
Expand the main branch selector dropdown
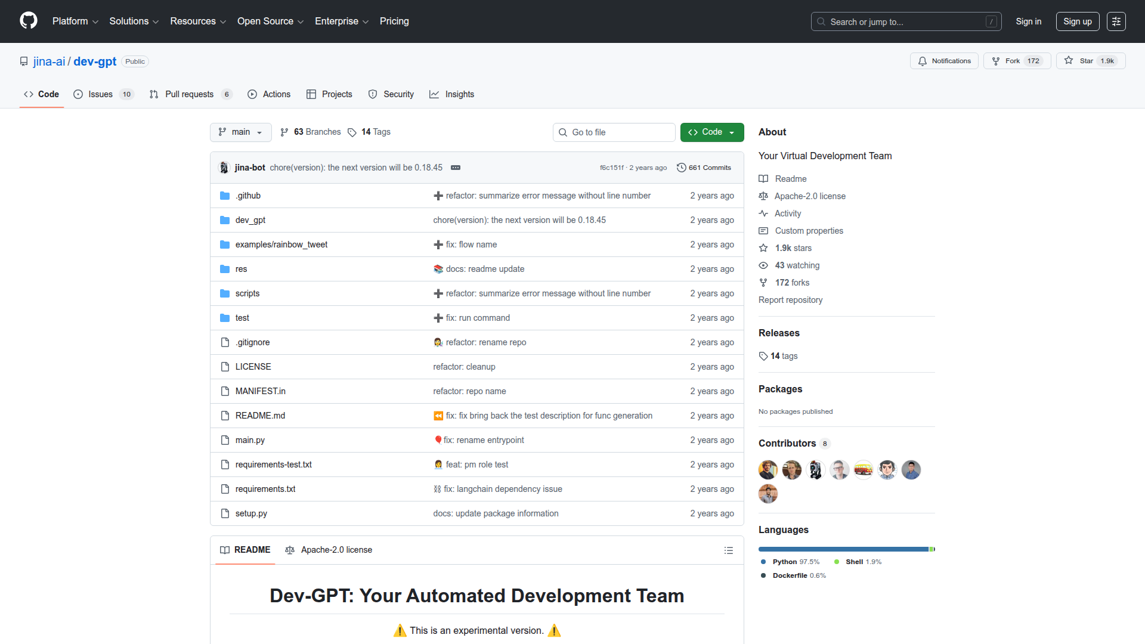[x=240, y=132]
